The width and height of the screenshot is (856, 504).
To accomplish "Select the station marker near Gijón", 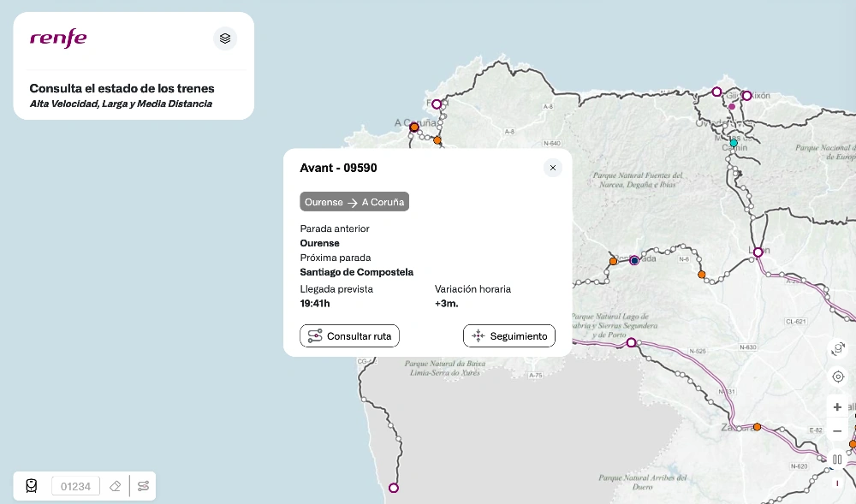I will [x=746, y=96].
